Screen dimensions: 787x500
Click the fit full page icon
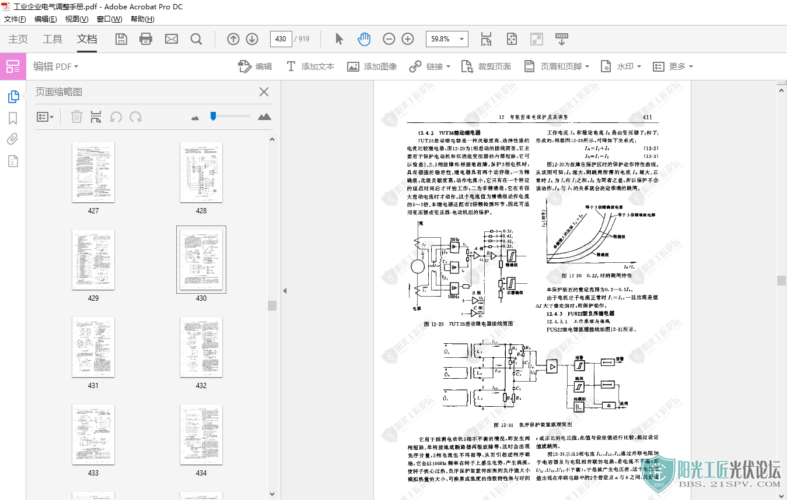[x=512, y=39]
